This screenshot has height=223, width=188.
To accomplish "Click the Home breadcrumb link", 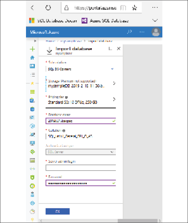I will (50, 41).
